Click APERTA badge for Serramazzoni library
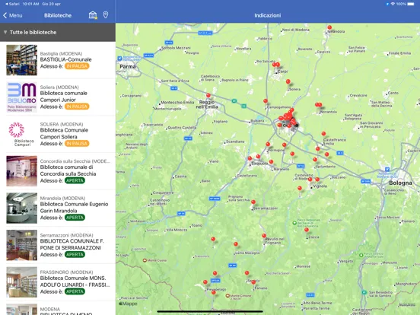Screen dimensions: 420x315 (75, 254)
